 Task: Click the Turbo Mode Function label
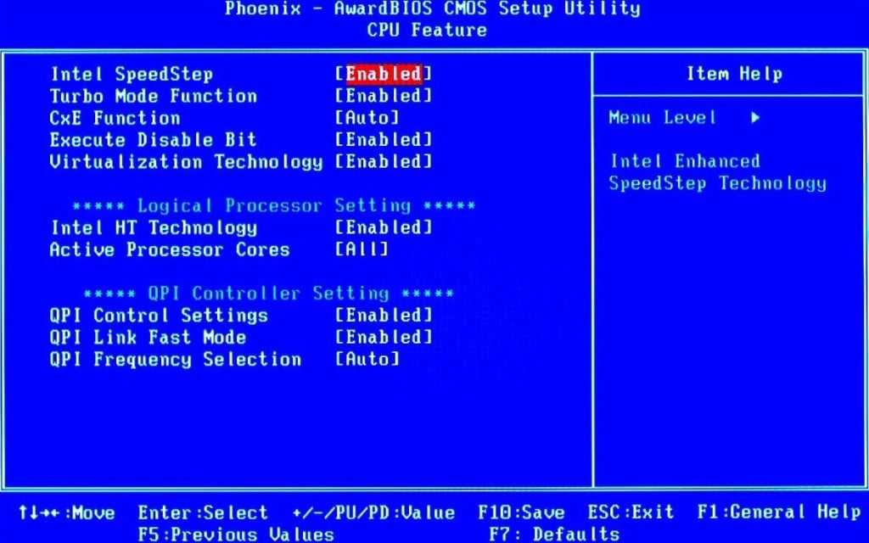[154, 96]
